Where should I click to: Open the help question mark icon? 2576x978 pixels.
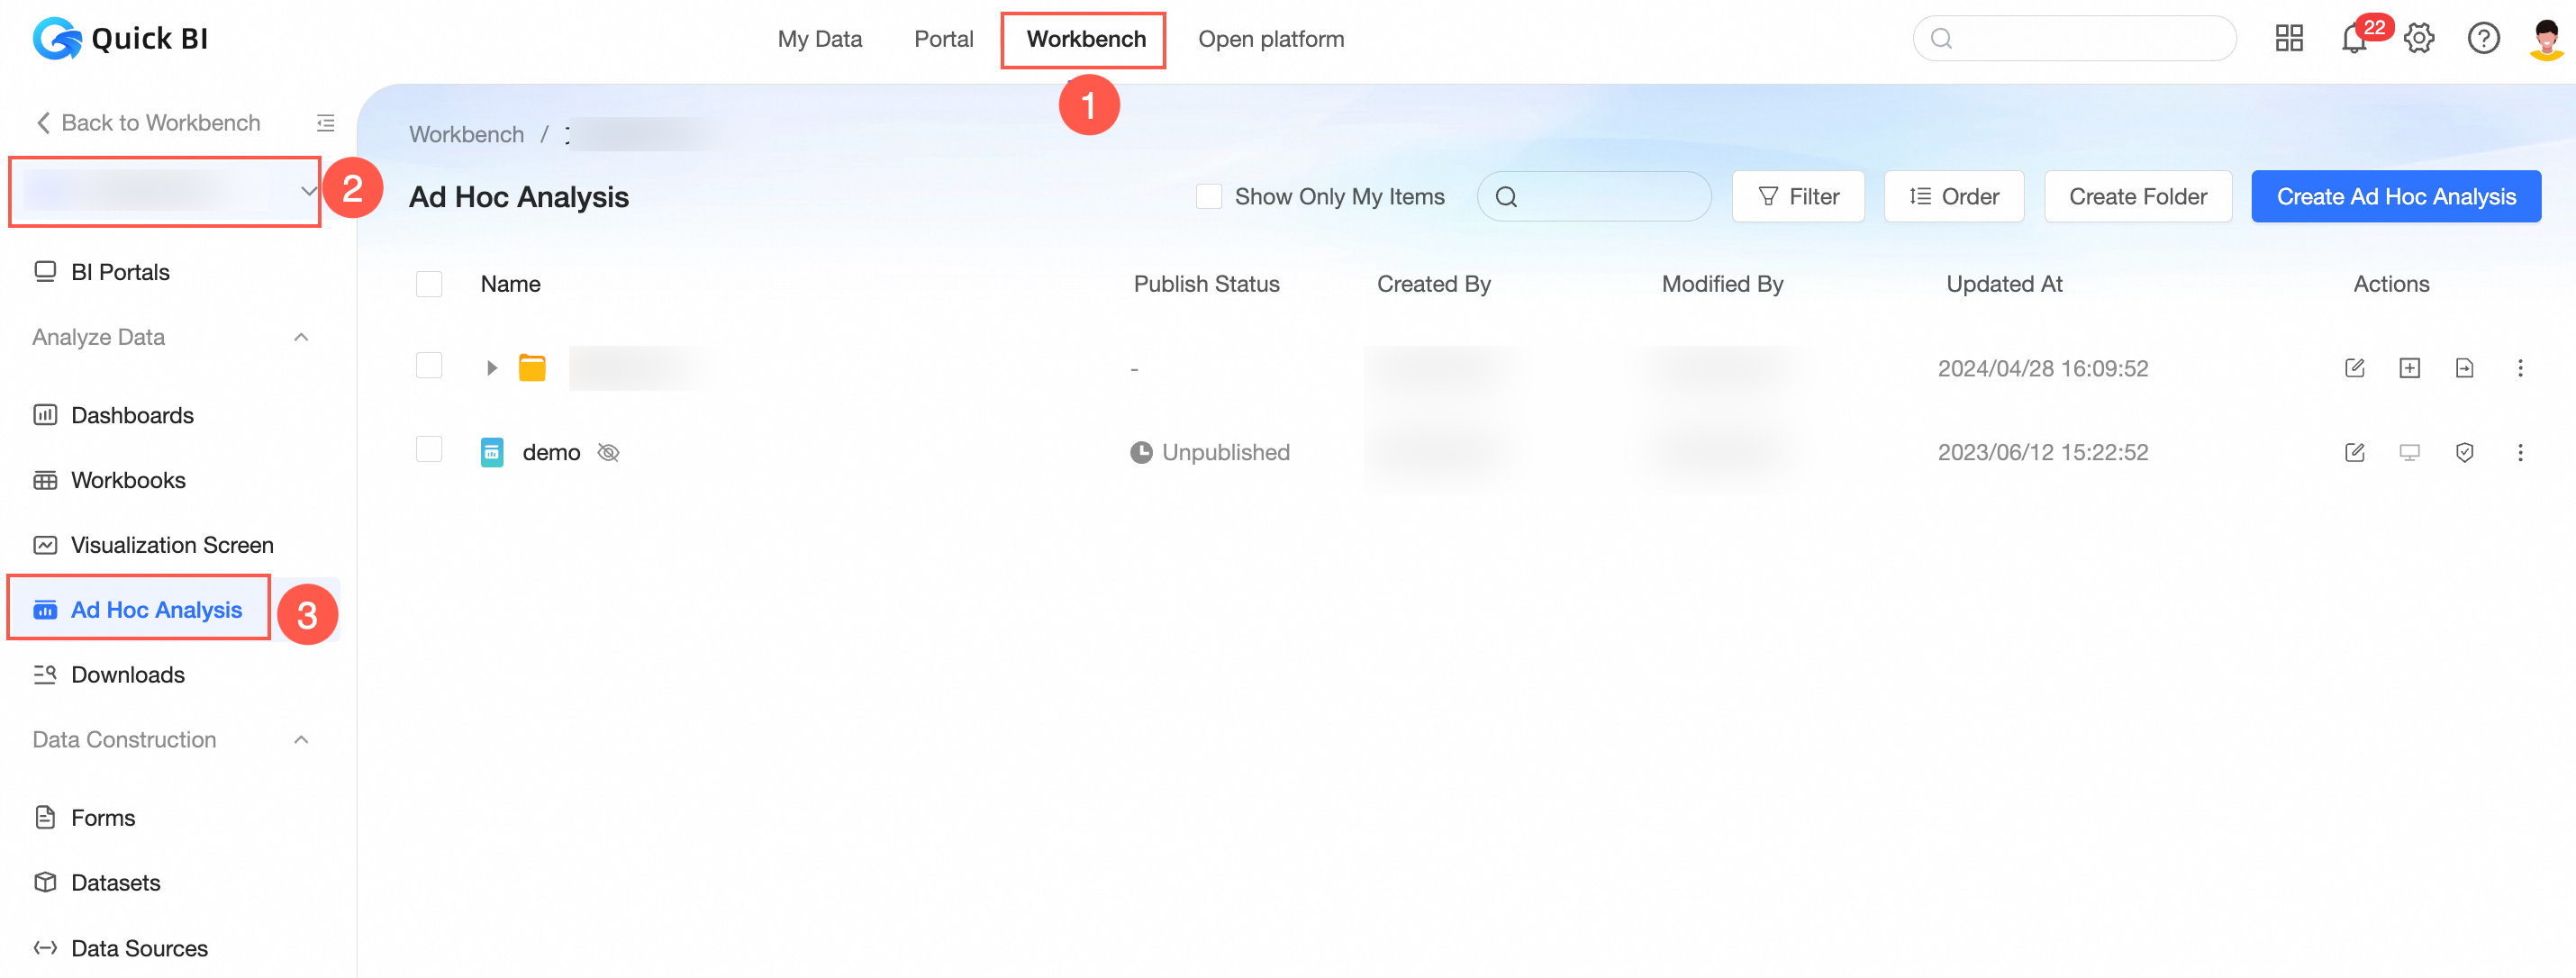[x=2482, y=39]
